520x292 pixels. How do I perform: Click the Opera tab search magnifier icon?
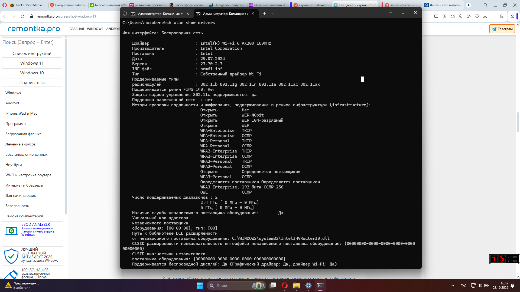tap(486, 5)
